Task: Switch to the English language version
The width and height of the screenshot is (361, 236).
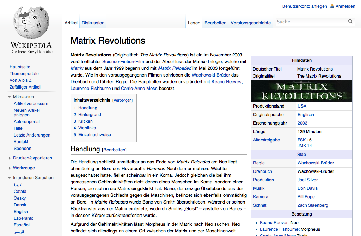Action: (x=21, y=212)
